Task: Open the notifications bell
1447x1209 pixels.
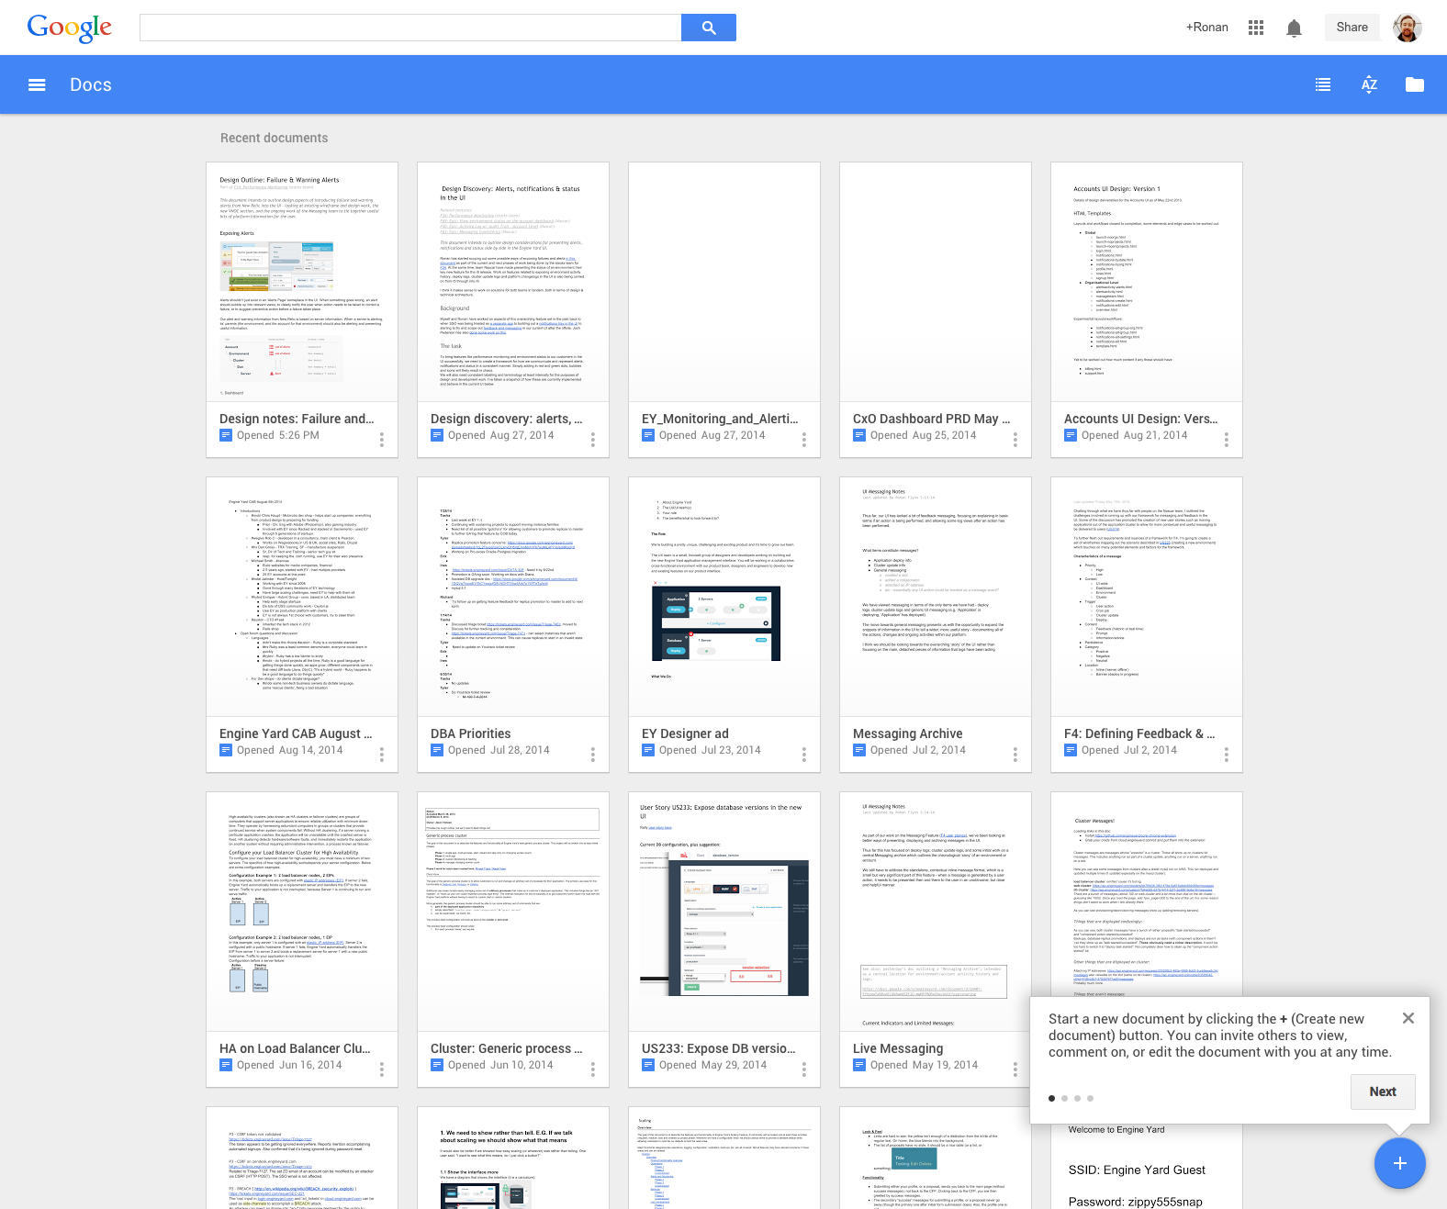Action: [1294, 28]
